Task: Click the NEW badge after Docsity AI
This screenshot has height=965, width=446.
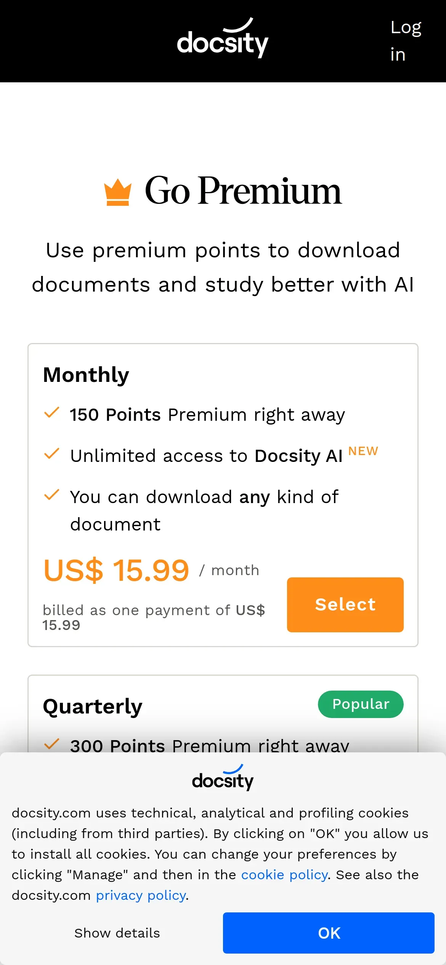Action: (363, 451)
